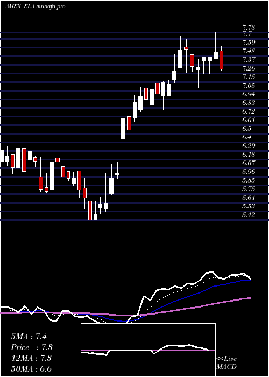Click the 7.78 price axis label
269x377 pixels.
(249, 27)
